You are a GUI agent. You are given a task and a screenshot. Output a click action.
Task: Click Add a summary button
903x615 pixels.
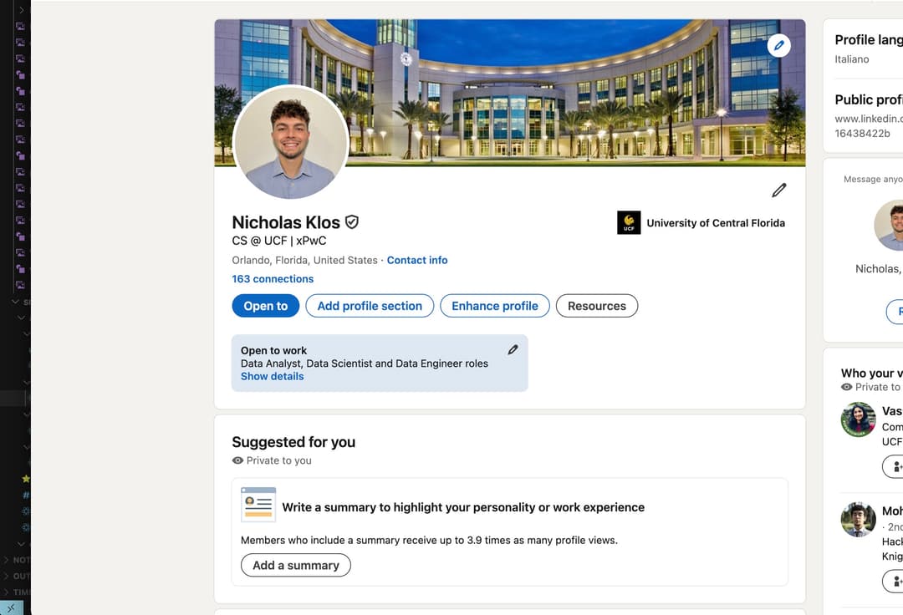295,565
